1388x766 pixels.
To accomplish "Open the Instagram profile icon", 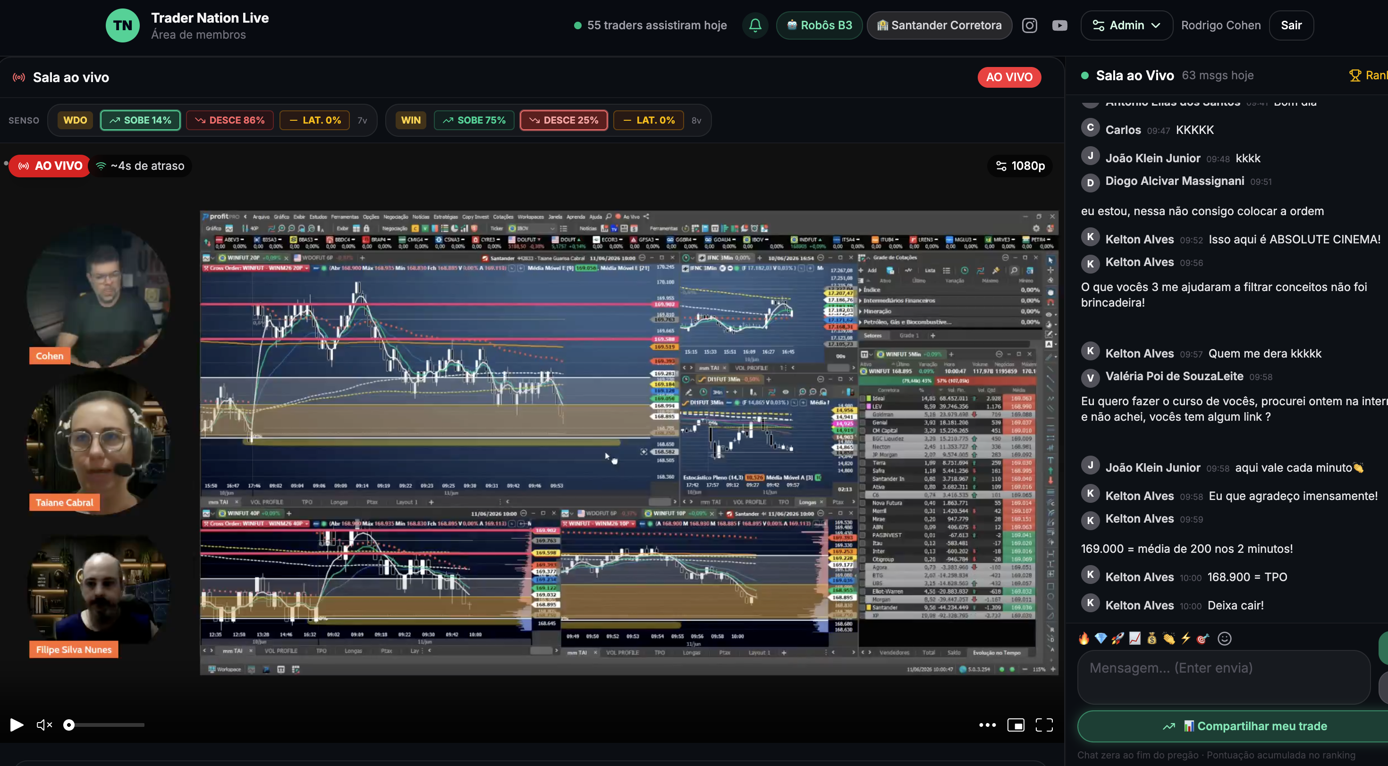I will pyautogui.click(x=1029, y=25).
